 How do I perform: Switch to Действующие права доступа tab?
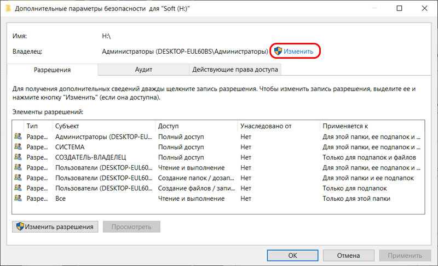point(235,70)
